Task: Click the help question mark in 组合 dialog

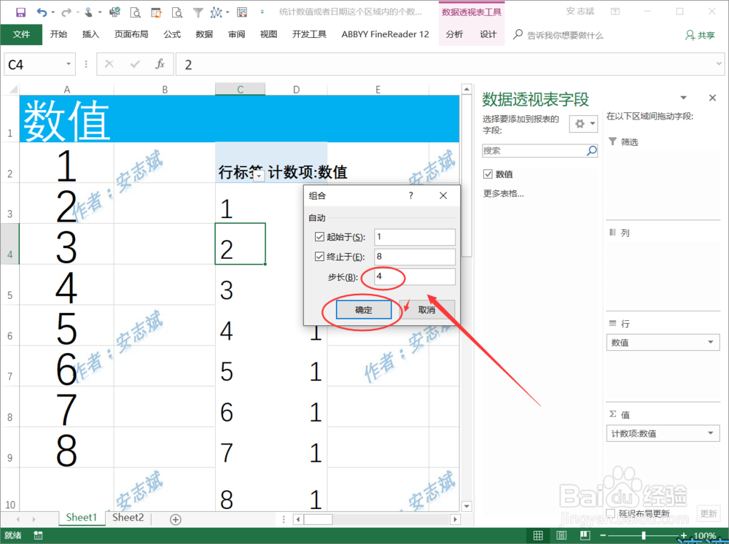Action: [410, 195]
